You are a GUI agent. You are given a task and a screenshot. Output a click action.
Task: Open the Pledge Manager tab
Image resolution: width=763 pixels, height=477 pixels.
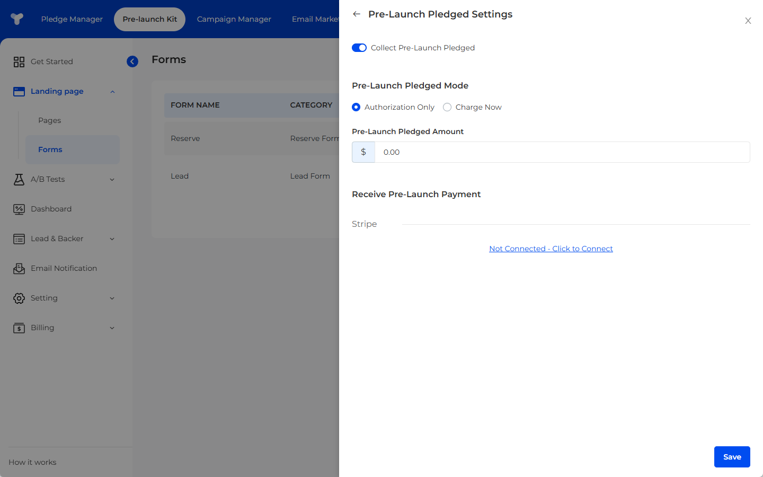(x=72, y=19)
